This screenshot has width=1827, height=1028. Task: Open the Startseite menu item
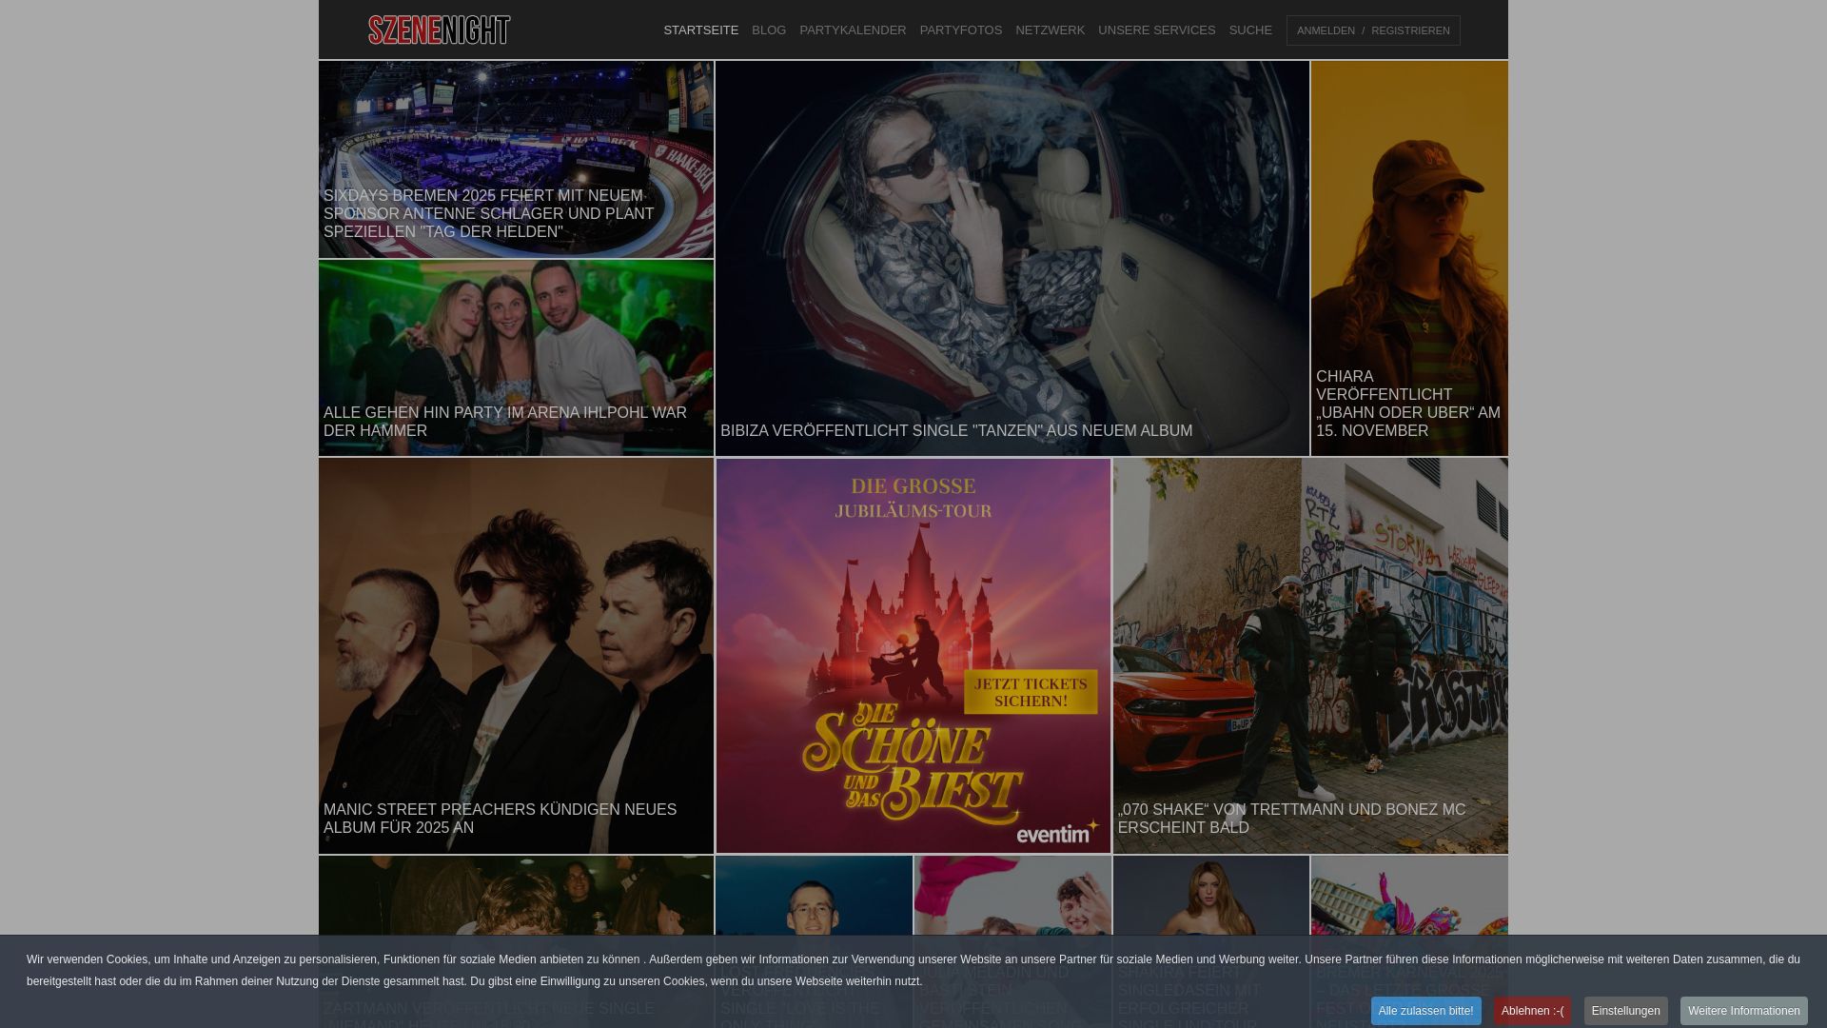tap(700, 30)
